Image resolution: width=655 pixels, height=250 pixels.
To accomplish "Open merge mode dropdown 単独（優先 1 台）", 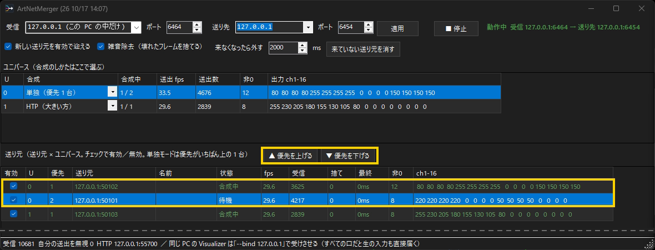I will 112,92.
